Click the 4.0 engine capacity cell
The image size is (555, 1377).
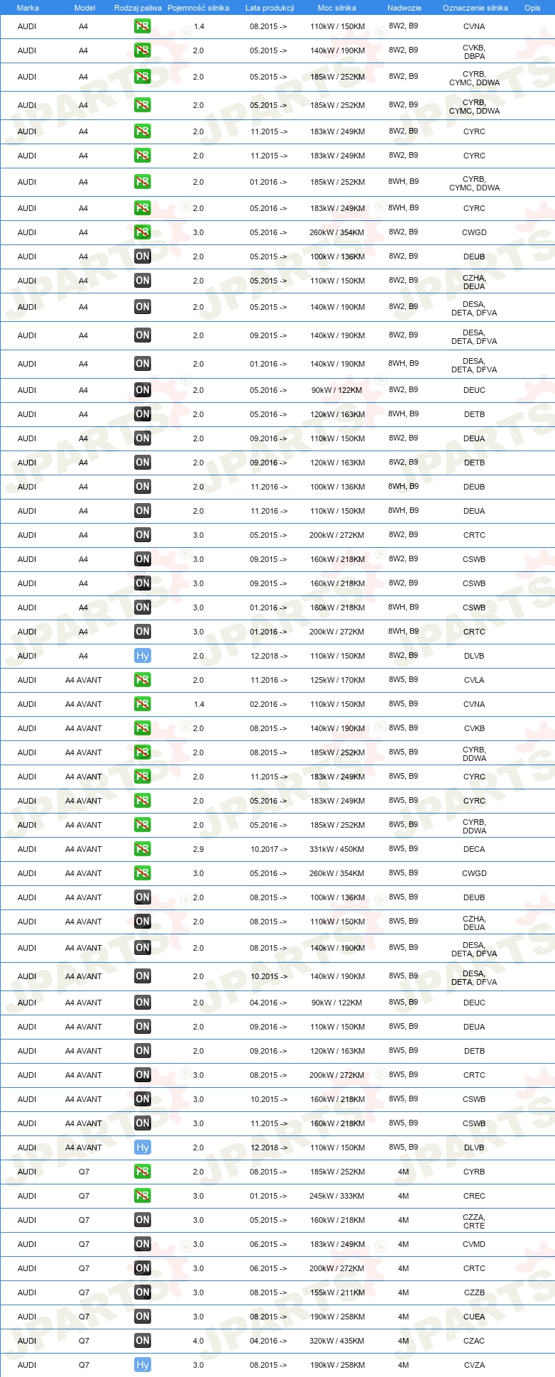[198, 1341]
